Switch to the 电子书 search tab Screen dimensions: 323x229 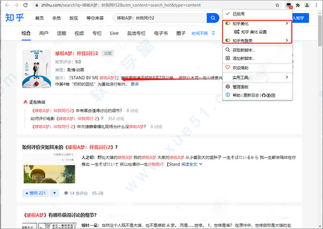pos(160,33)
